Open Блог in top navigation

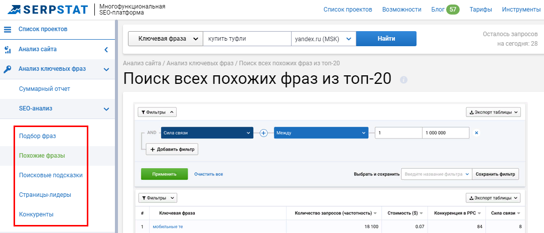(x=438, y=10)
